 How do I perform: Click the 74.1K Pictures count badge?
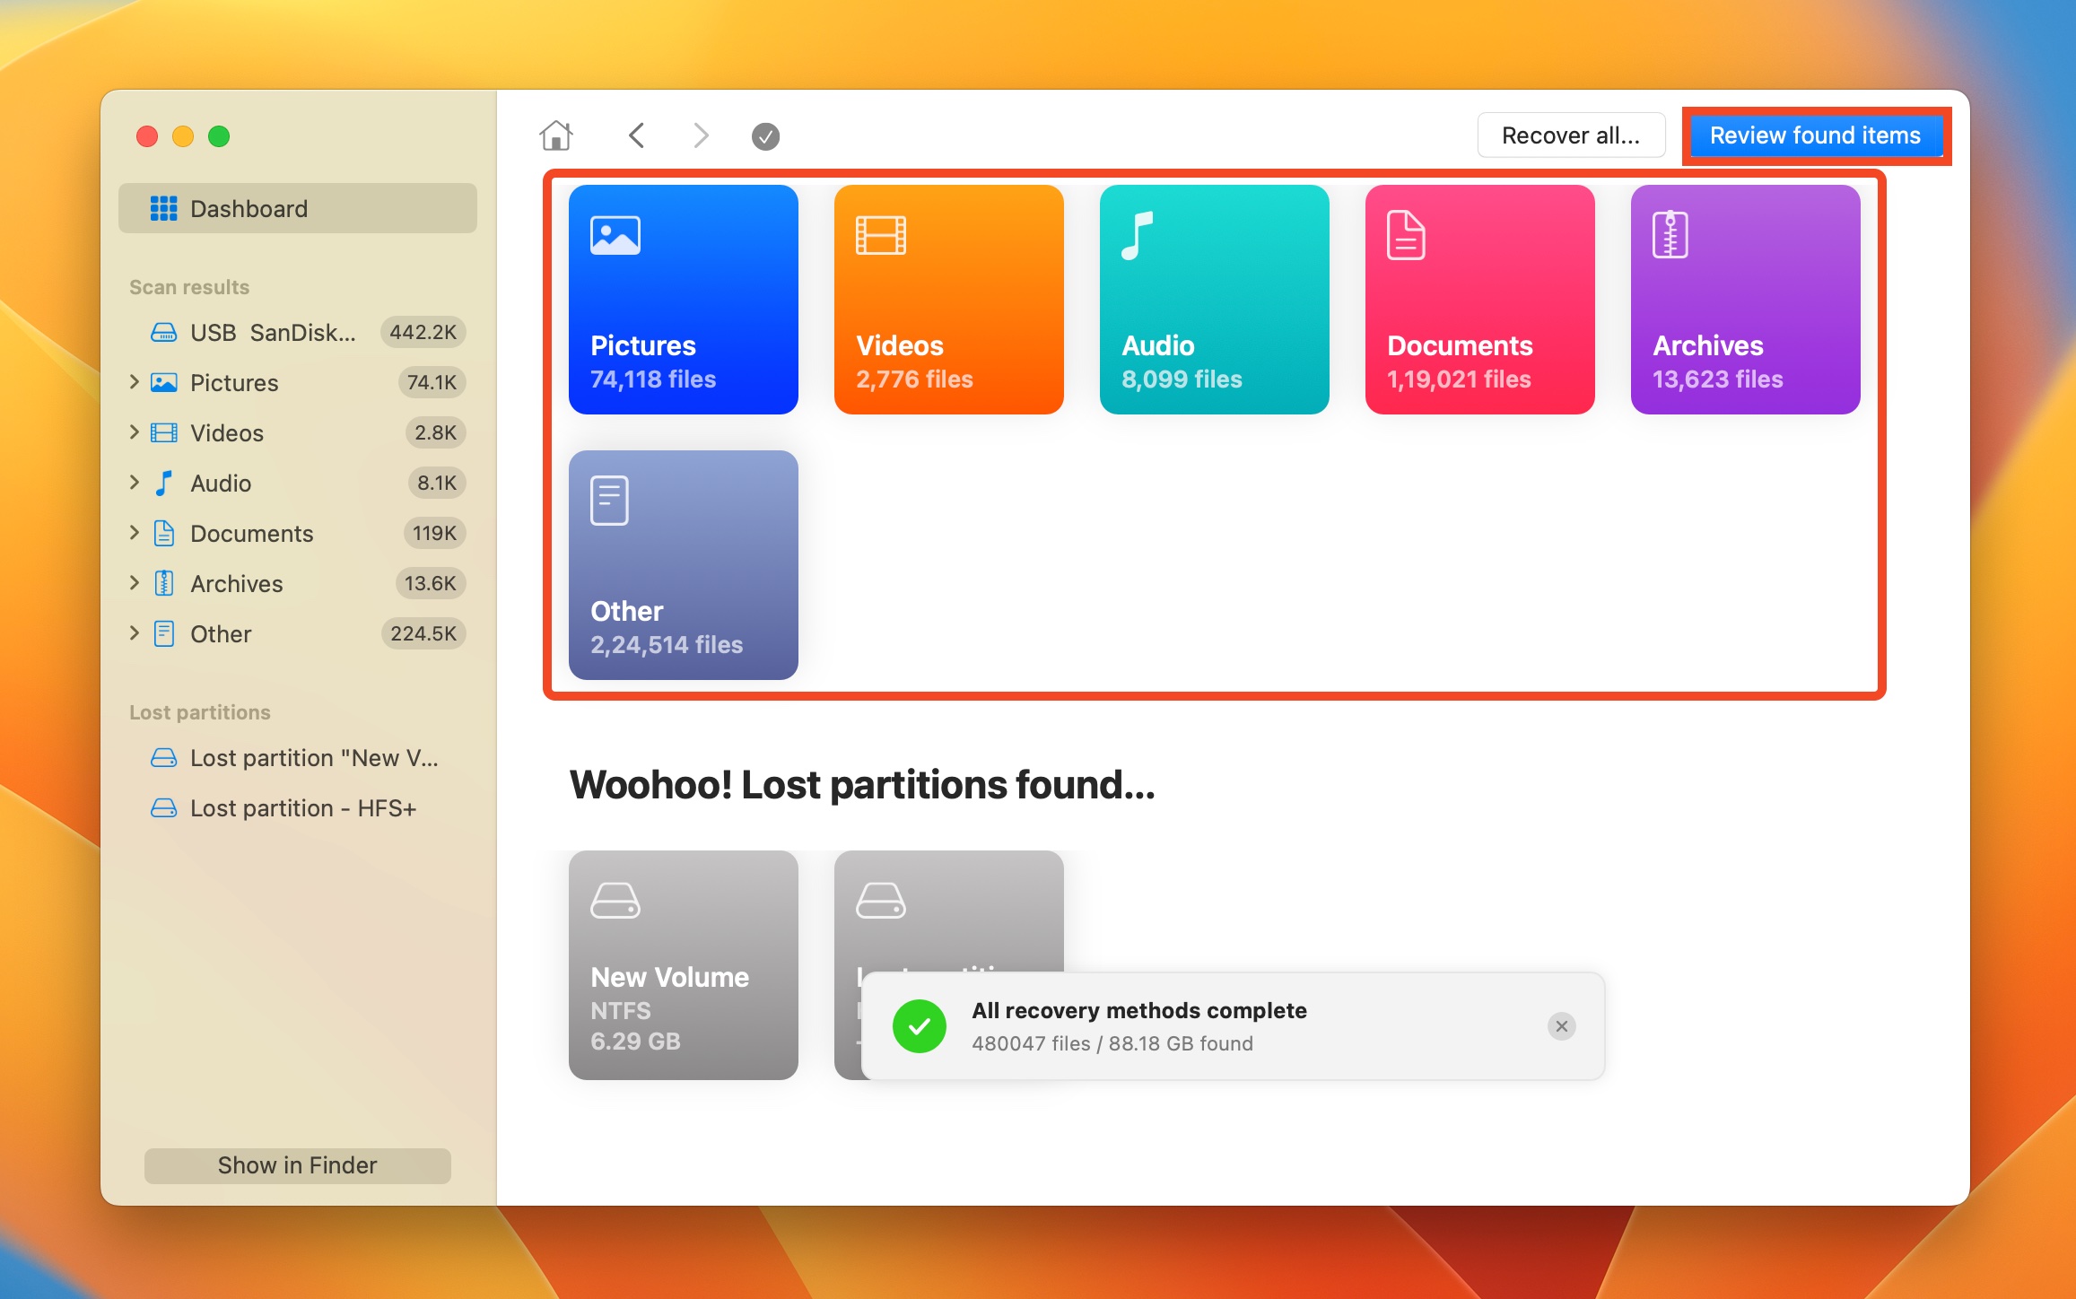pos(432,382)
